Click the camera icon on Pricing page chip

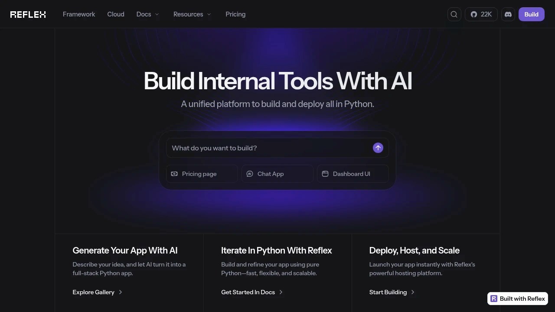(x=174, y=174)
